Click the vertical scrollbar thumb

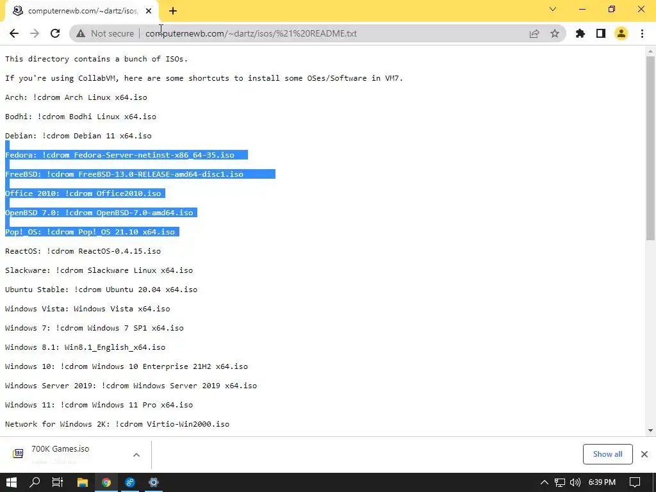(650, 148)
